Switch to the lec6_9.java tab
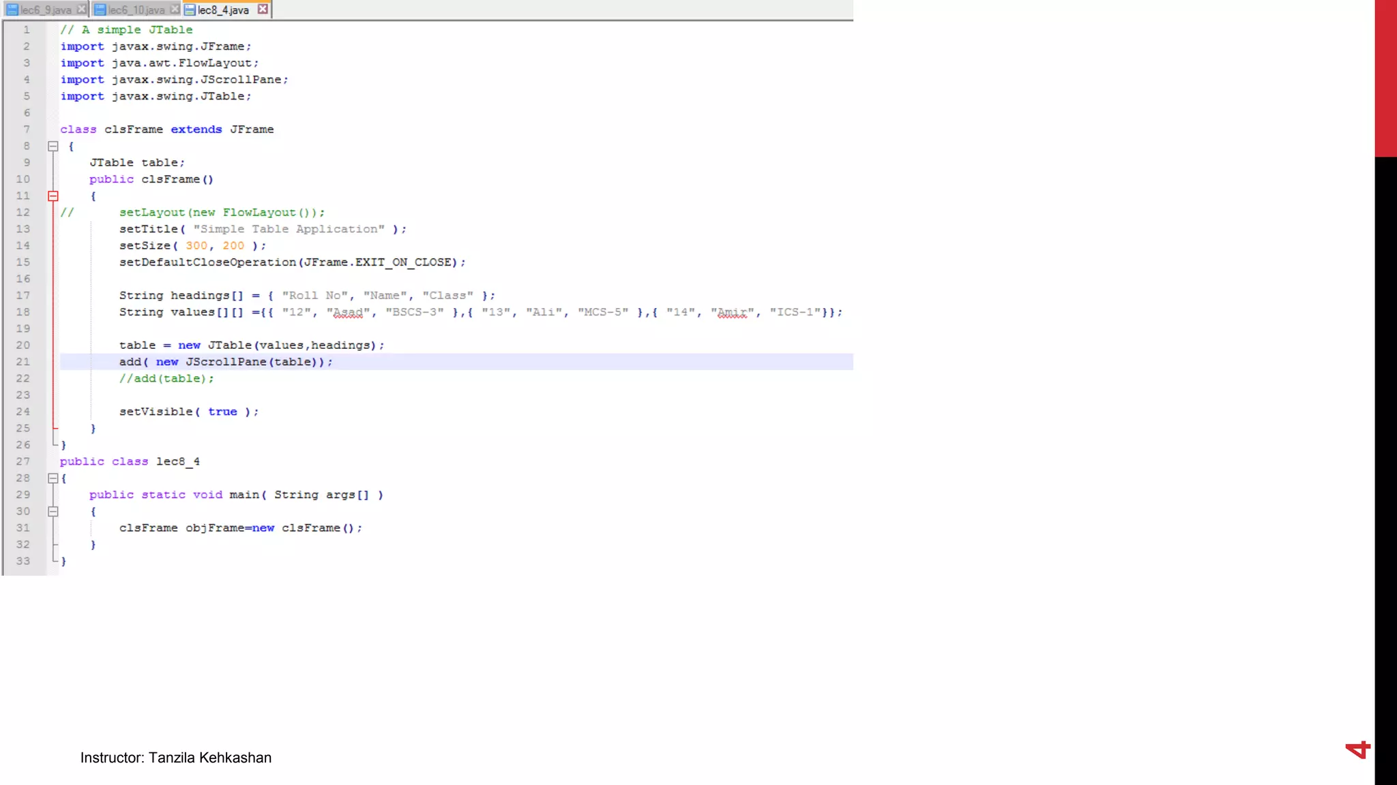 point(46,10)
